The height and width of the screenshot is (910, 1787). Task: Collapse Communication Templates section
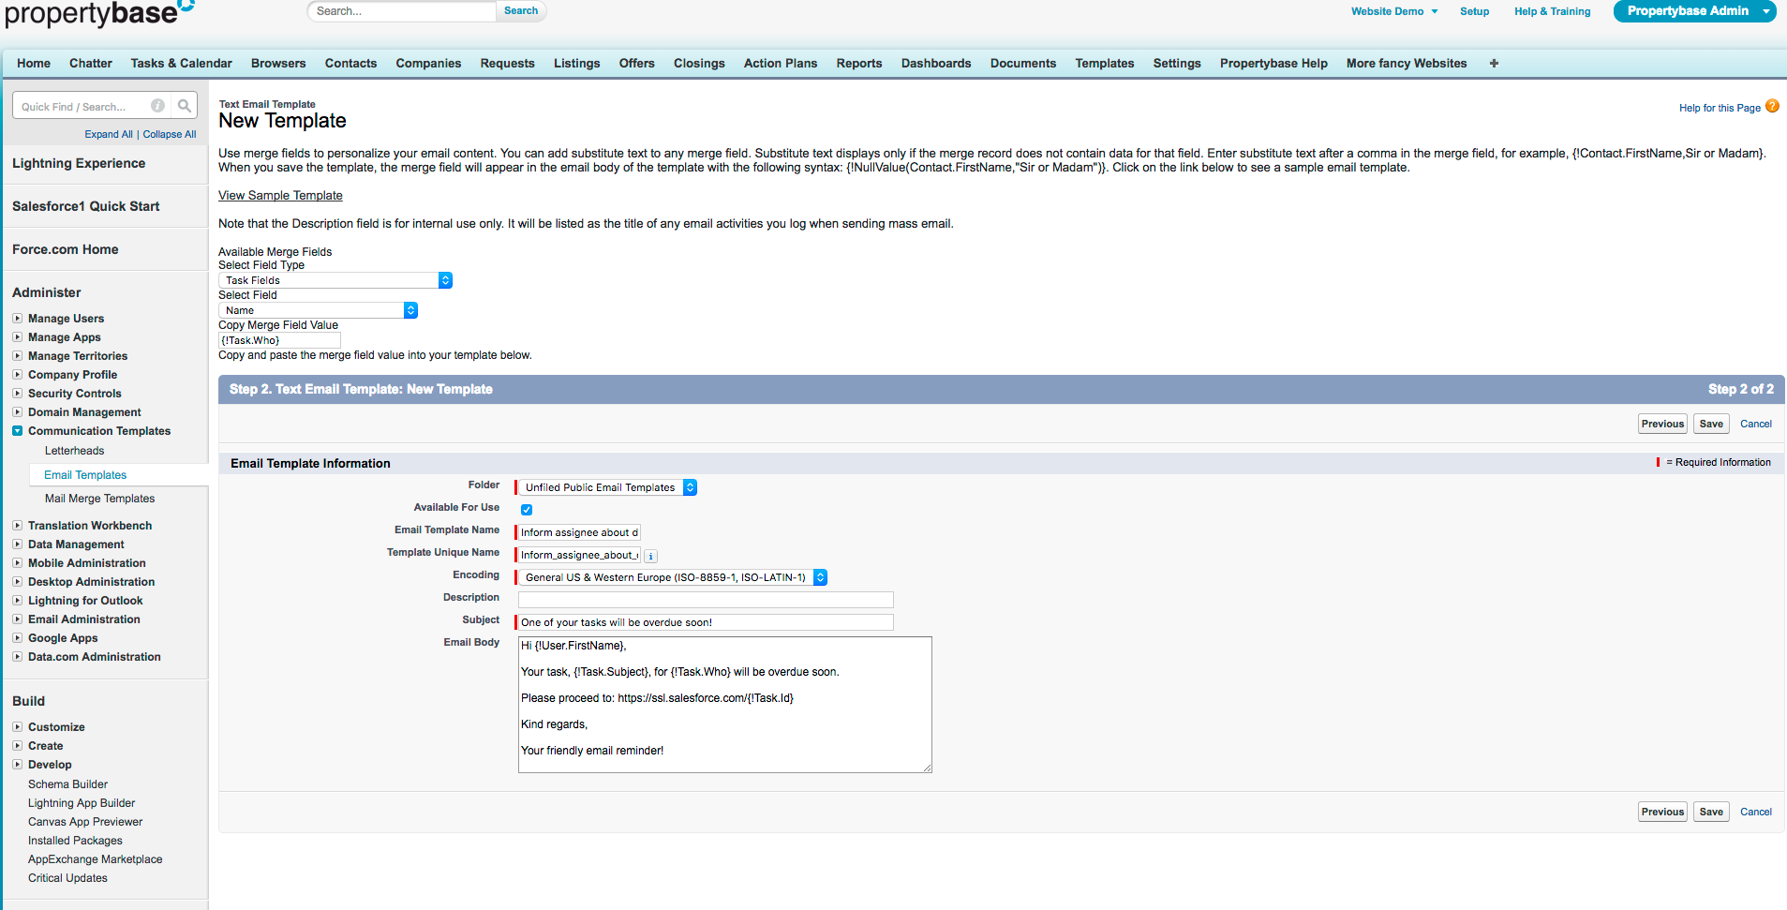[x=17, y=431]
